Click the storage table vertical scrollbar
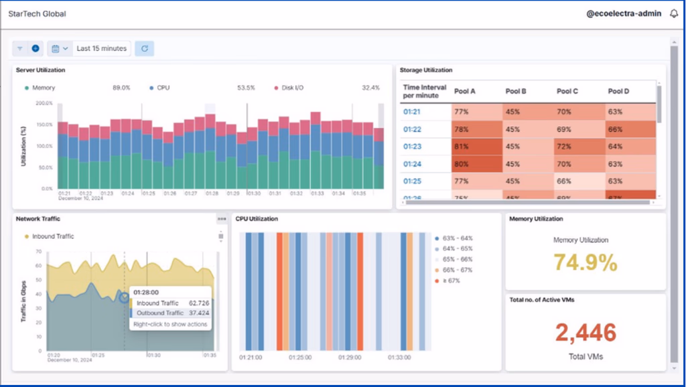Screen dimensions: 686x387 tap(659, 104)
